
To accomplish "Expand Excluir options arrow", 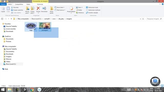I will click(38, 13).
